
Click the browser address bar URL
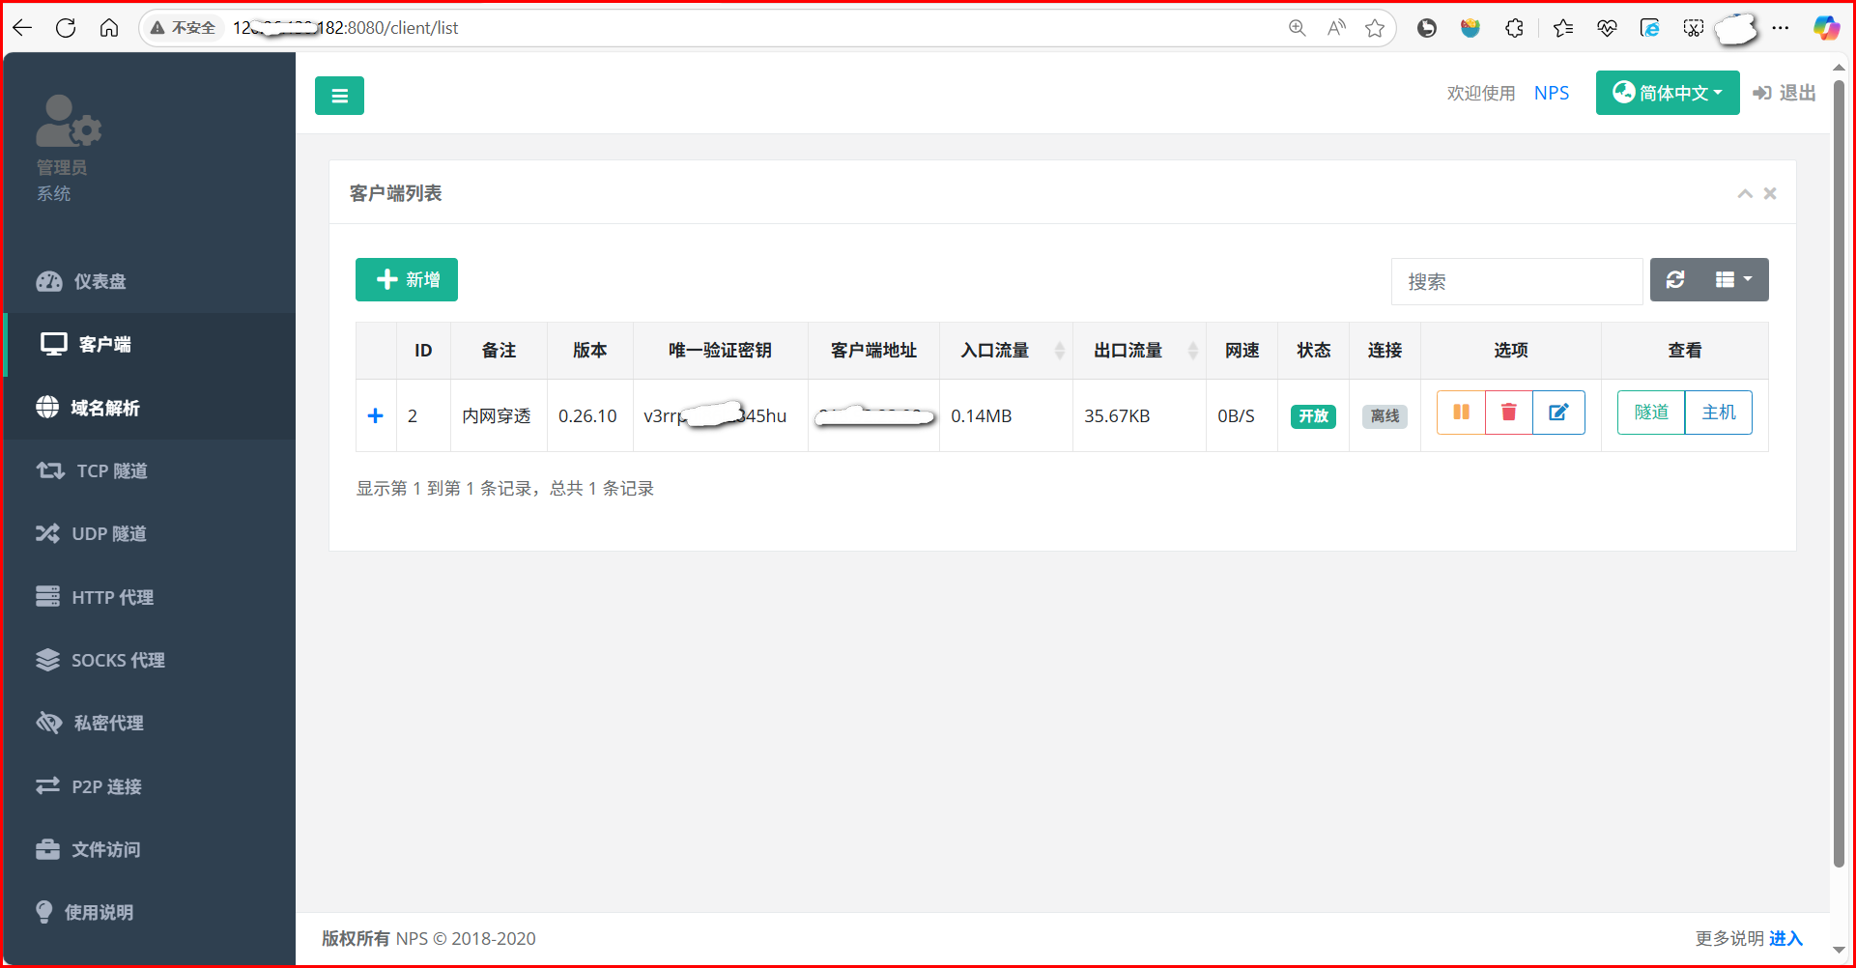(x=346, y=28)
